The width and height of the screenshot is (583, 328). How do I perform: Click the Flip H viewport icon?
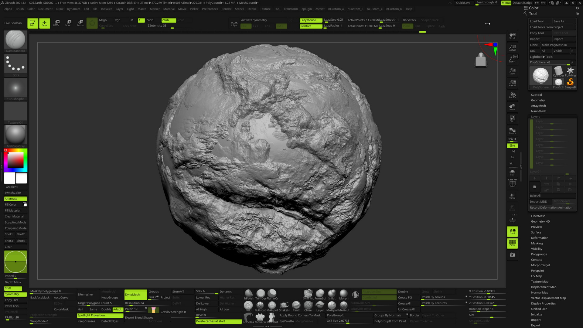click(x=512, y=119)
